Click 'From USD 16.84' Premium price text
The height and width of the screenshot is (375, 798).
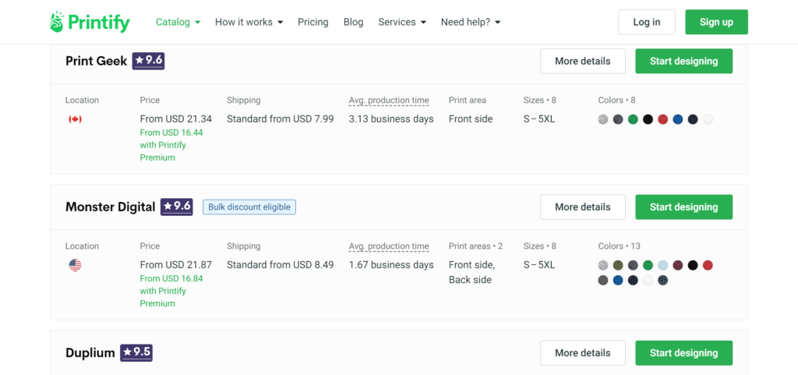point(171,278)
